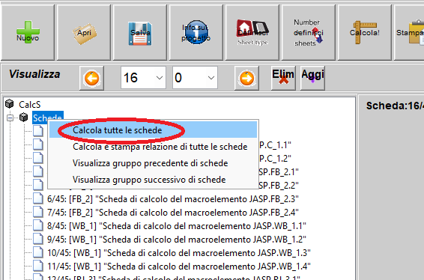Choose Calcola e stampa relazione di tutte le schede
The width and height of the screenshot is (424, 280).
click(x=153, y=147)
